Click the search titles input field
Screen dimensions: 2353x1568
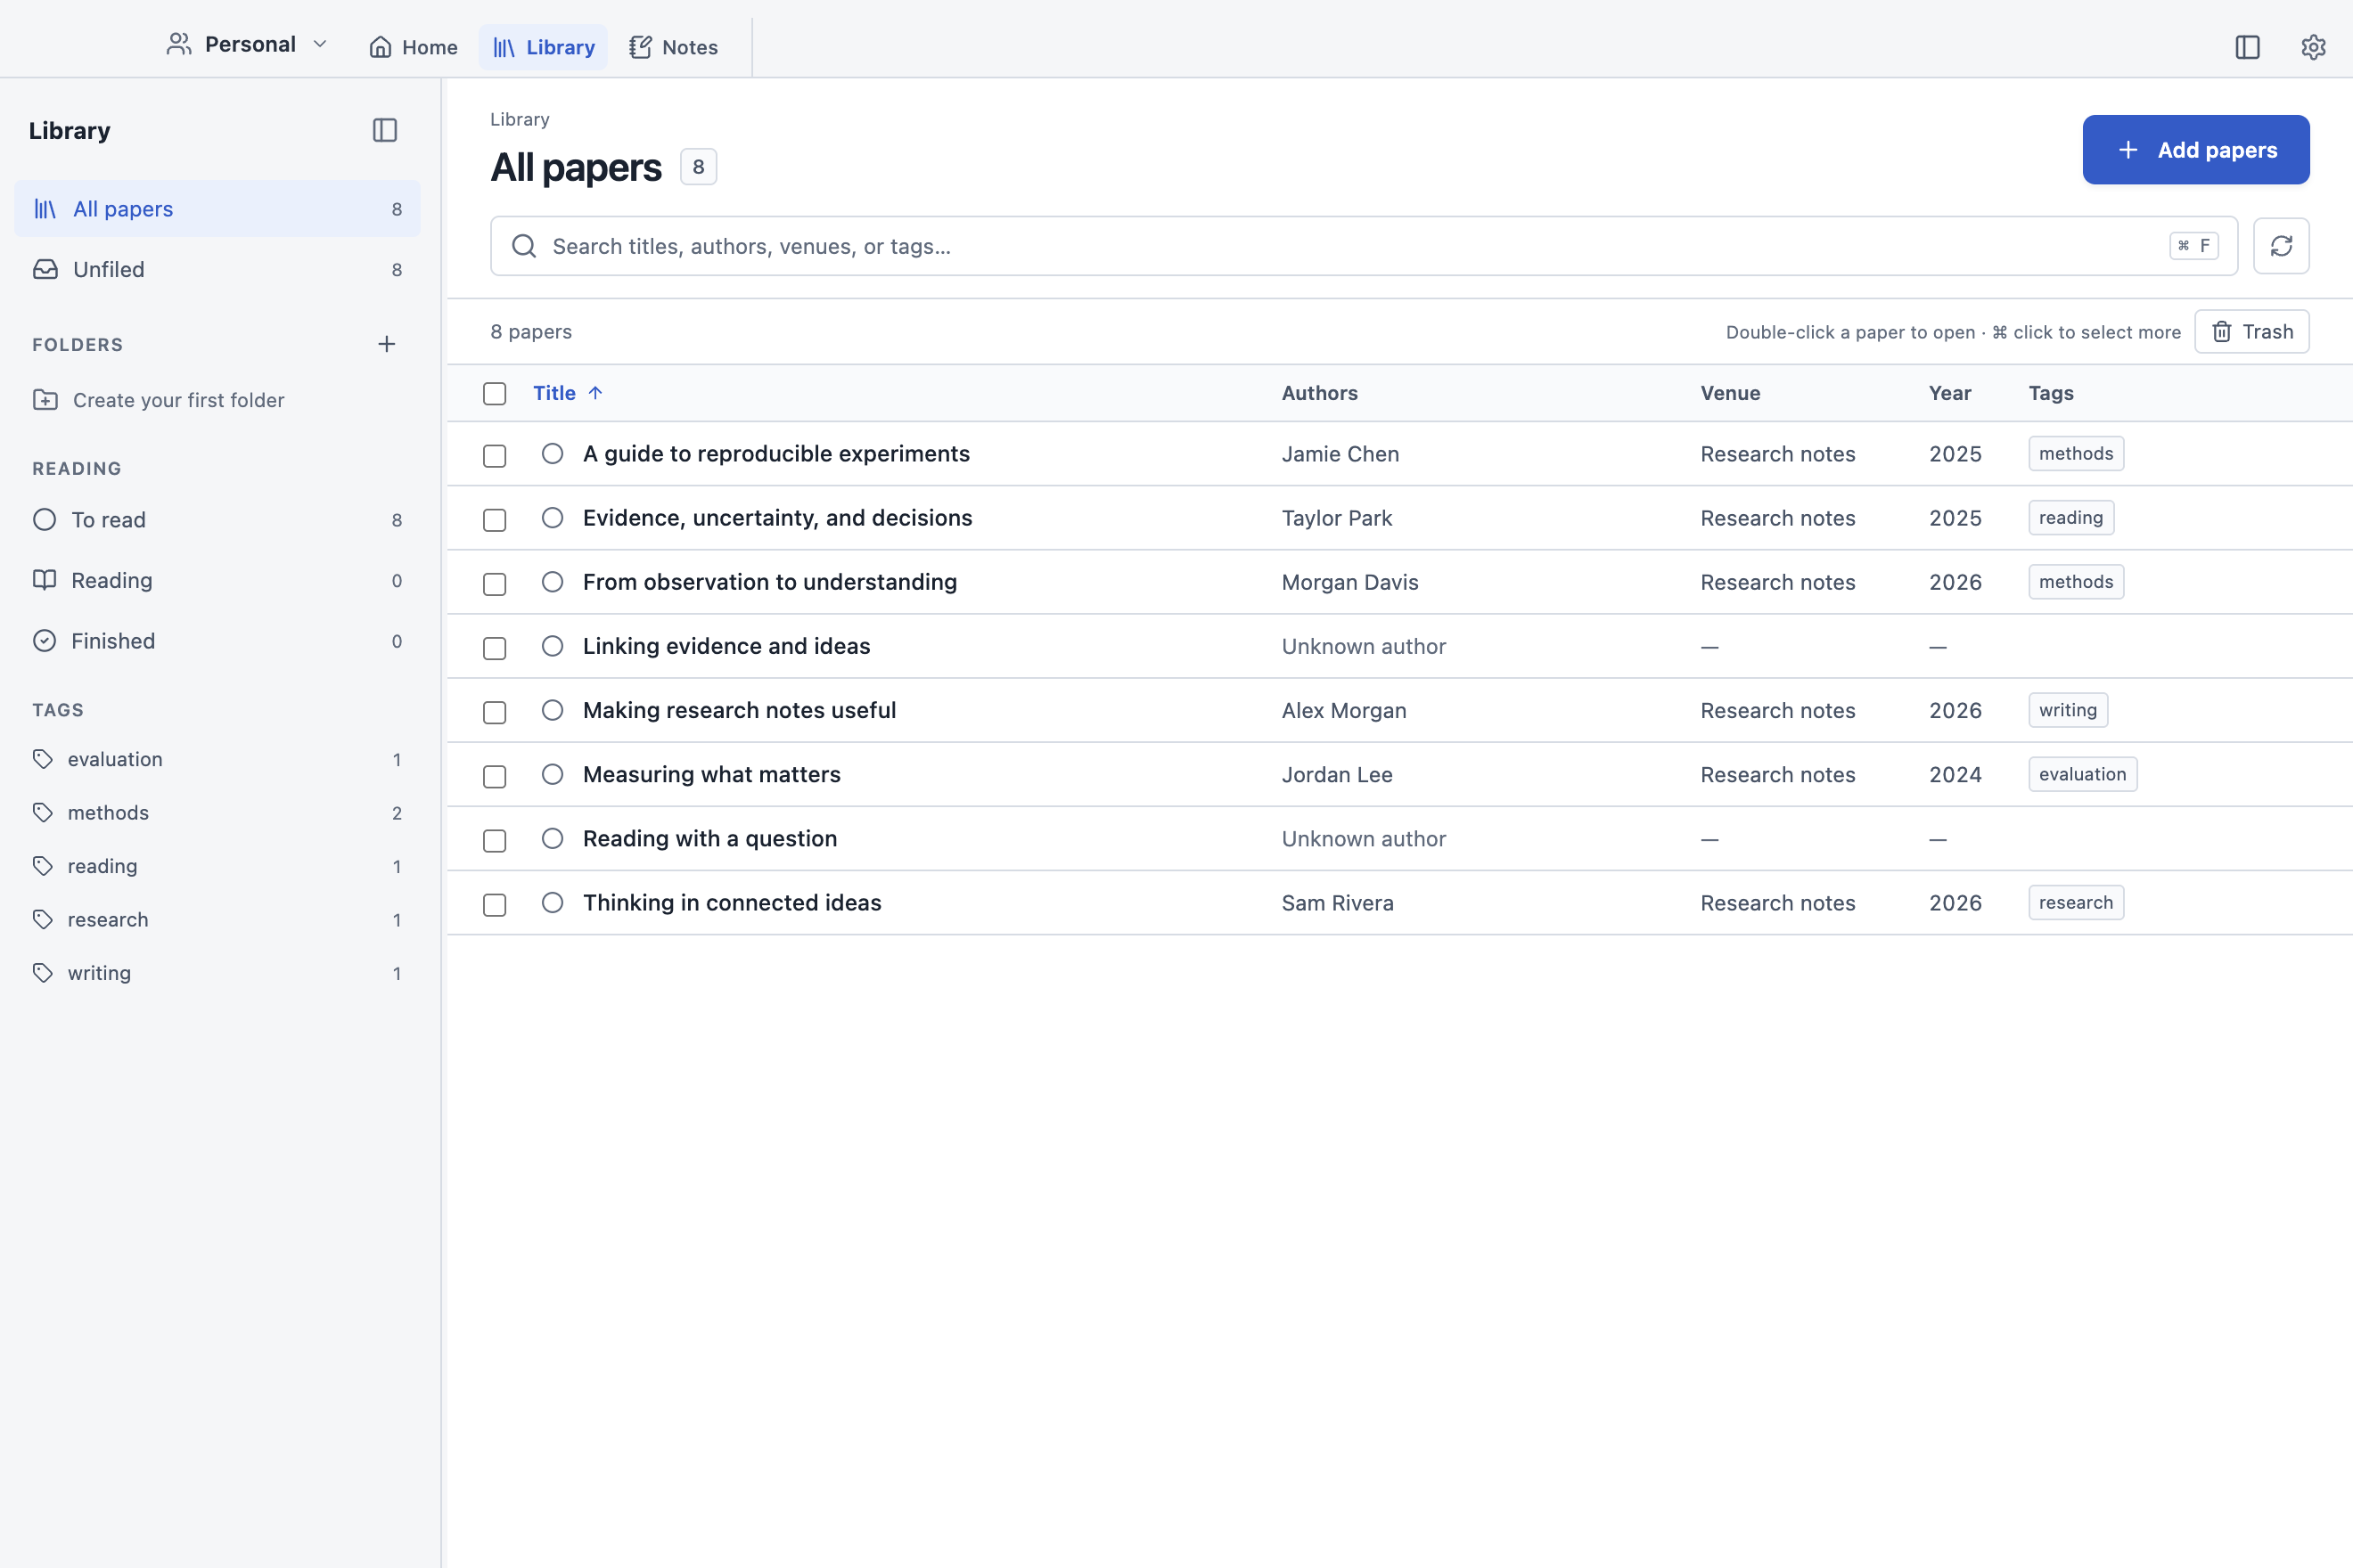tap(1364, 246)
